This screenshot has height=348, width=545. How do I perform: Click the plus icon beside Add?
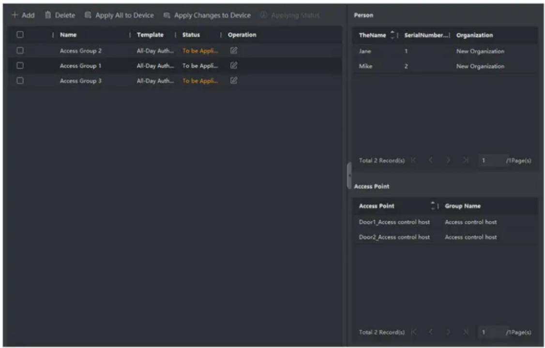(15, 15)
